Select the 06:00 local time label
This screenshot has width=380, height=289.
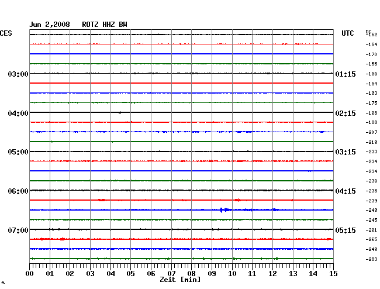pos(18,191)
